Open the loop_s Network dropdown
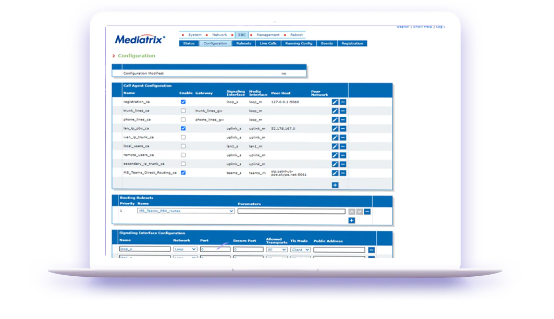Image resolution: width=554 pixels, height=319 pixels. point(185,249)
